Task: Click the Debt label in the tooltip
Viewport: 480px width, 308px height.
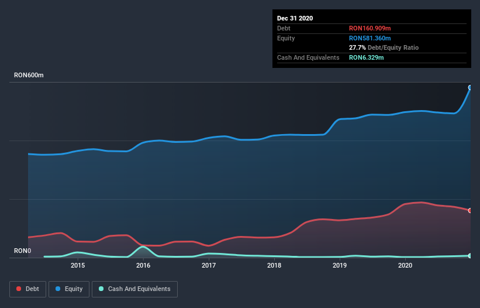Action: (284, 28)
